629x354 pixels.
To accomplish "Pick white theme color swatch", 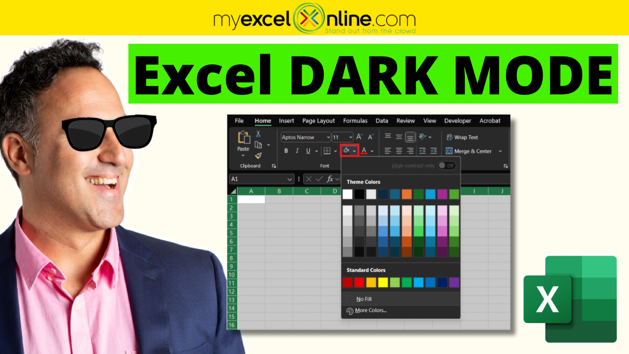I will [x=347, y=194].
